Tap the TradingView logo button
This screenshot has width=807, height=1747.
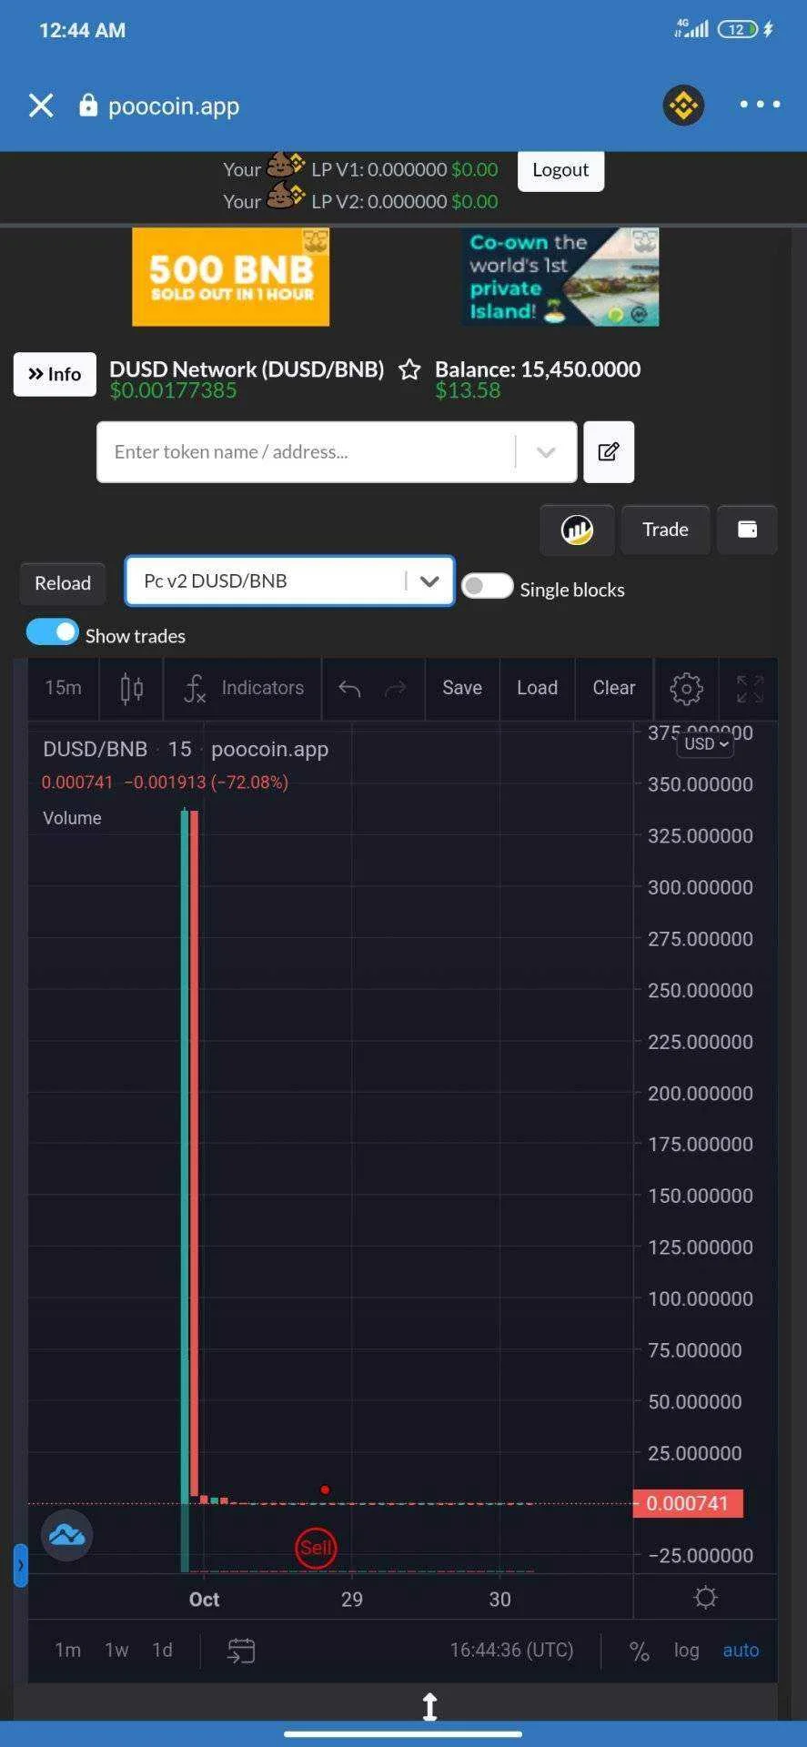tap(66, 1535)
